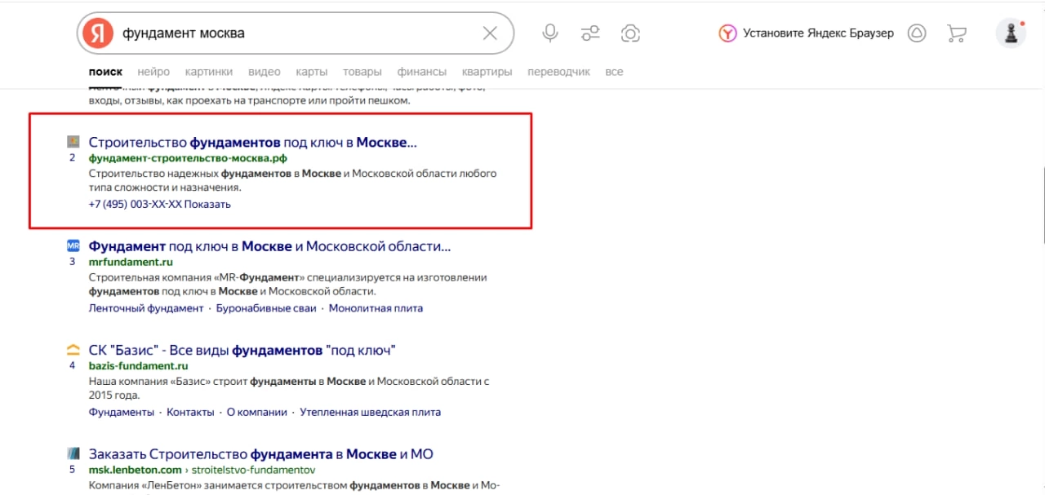Open the «stroitelstvo-fundamentov» breadcrumb link
1045x495 pixels.
click(255, 470)
